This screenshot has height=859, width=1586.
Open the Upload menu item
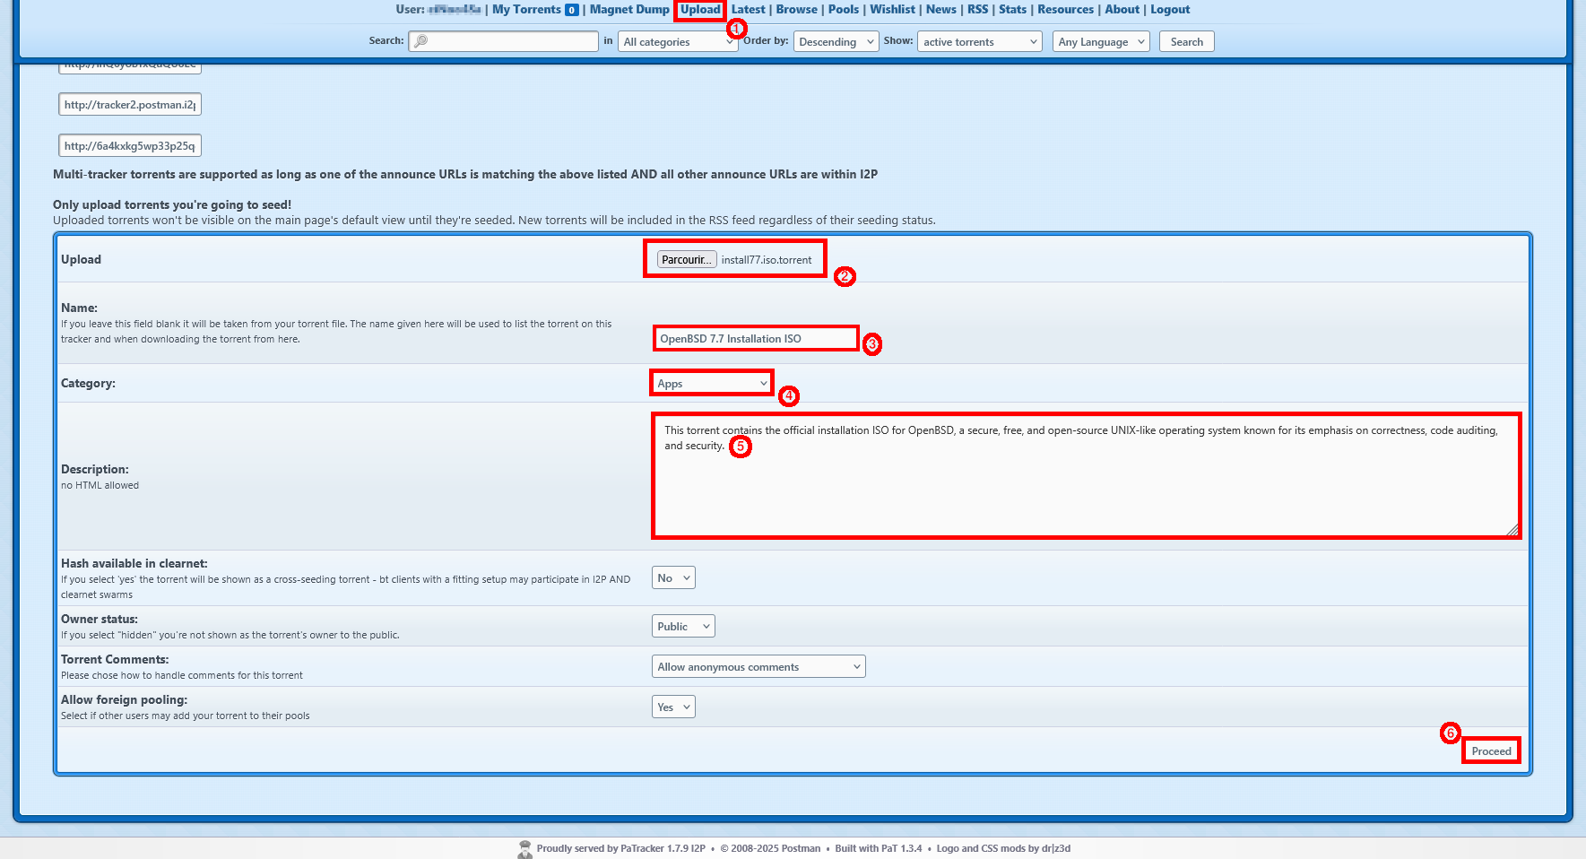coord(699,10)
